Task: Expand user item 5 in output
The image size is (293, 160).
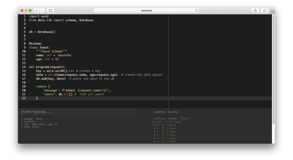Action: pos(155,142)
